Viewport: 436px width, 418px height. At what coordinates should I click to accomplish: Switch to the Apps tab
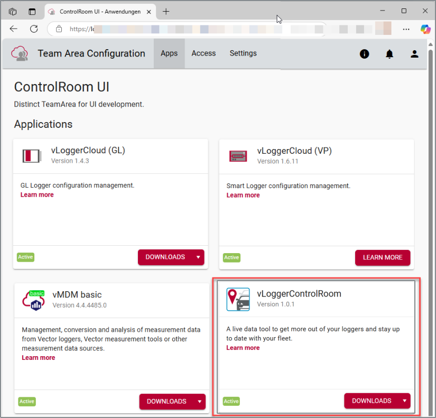pos(169,53)
